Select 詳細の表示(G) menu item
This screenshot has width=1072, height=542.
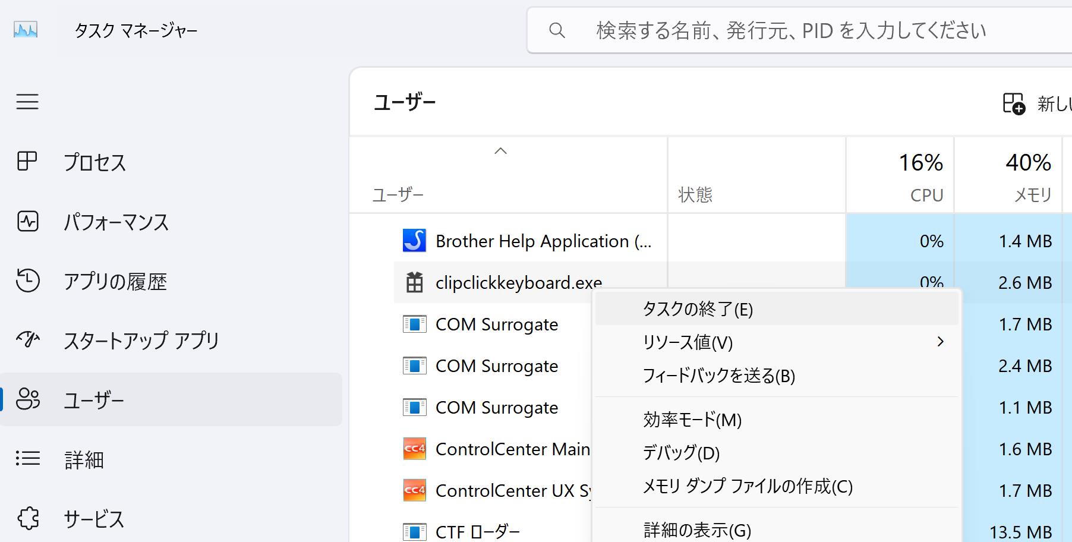point(697,530)
